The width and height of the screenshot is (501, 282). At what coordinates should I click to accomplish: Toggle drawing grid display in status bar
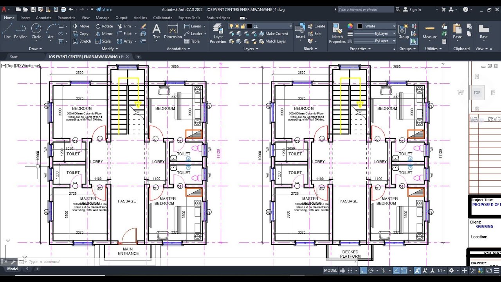click(x=342, y=270)
